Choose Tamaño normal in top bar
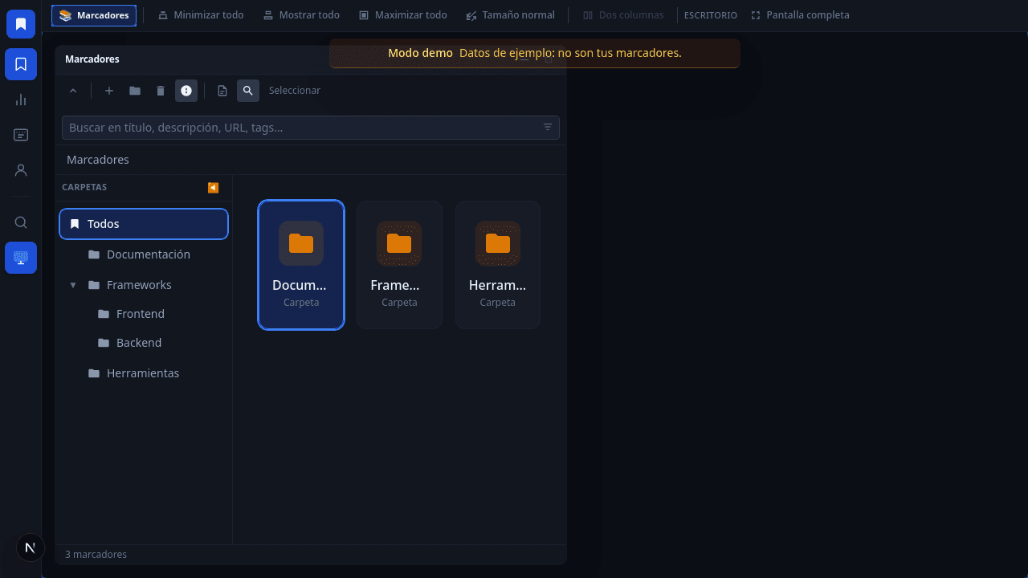Viewport: 1028px width, 578px height. (x=510, y=15)
